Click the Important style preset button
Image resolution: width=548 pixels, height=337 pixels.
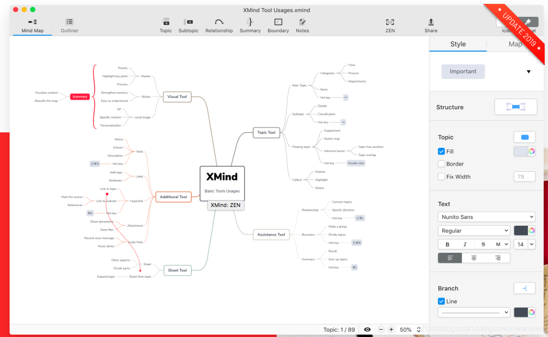point(463,71)
